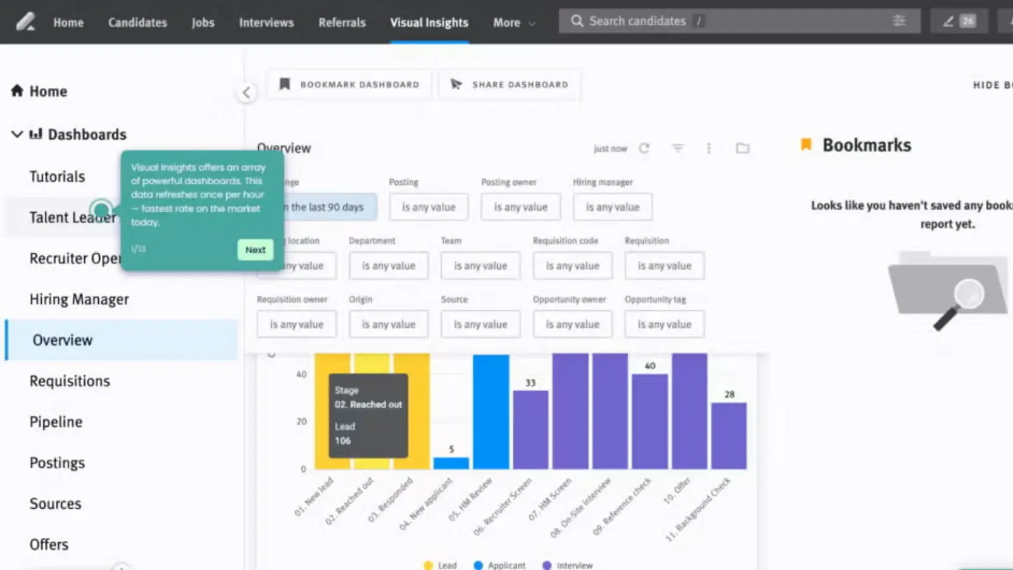Expand the More menu in the navigation bar

[x=515, y=23]
